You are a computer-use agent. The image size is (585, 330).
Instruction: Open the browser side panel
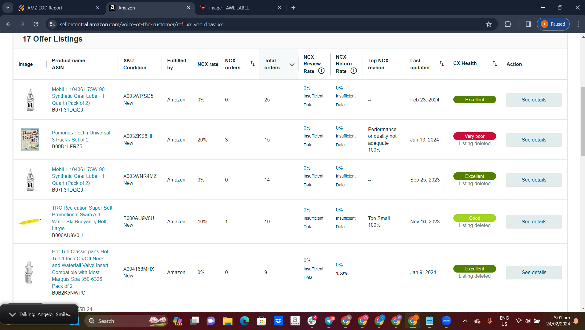[528, 24]
